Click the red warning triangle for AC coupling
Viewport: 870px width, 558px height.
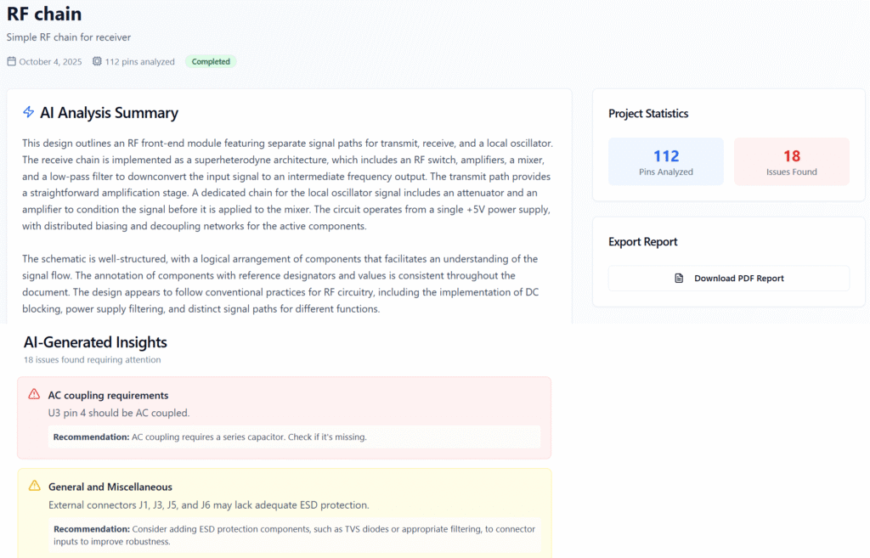34,394
